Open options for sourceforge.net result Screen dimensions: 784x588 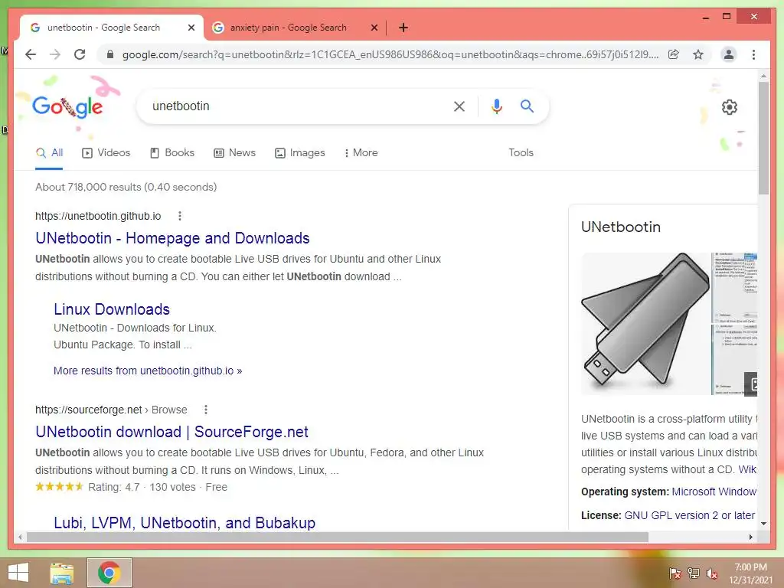[205, 410]
